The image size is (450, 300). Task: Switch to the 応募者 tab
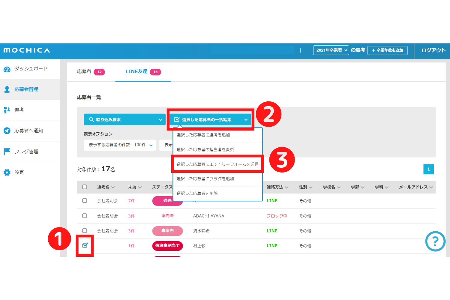[x=91, y=72]
